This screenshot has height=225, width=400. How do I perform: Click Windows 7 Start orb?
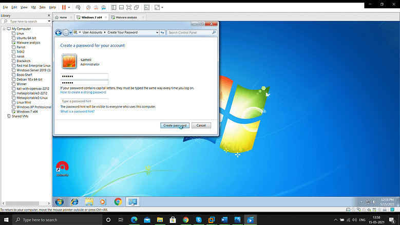pyautogui.click(x=60, y=202)
